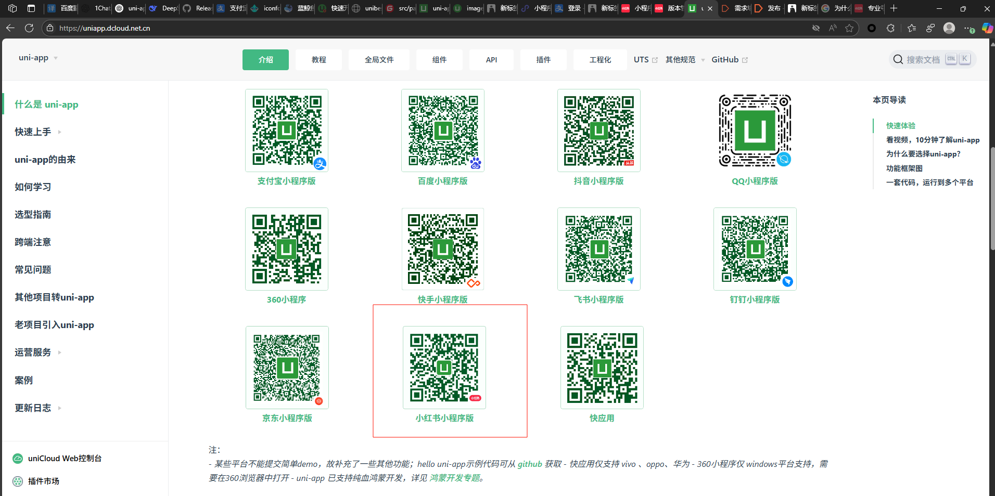Open browser settings and more menu
995x496 pixels.
point(968,28)
